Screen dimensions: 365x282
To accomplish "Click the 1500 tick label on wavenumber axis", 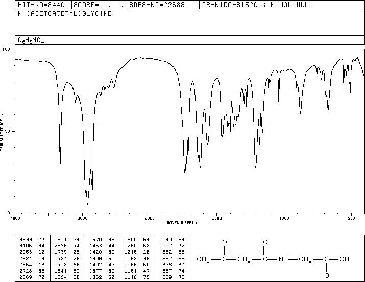I will [217, 218].
